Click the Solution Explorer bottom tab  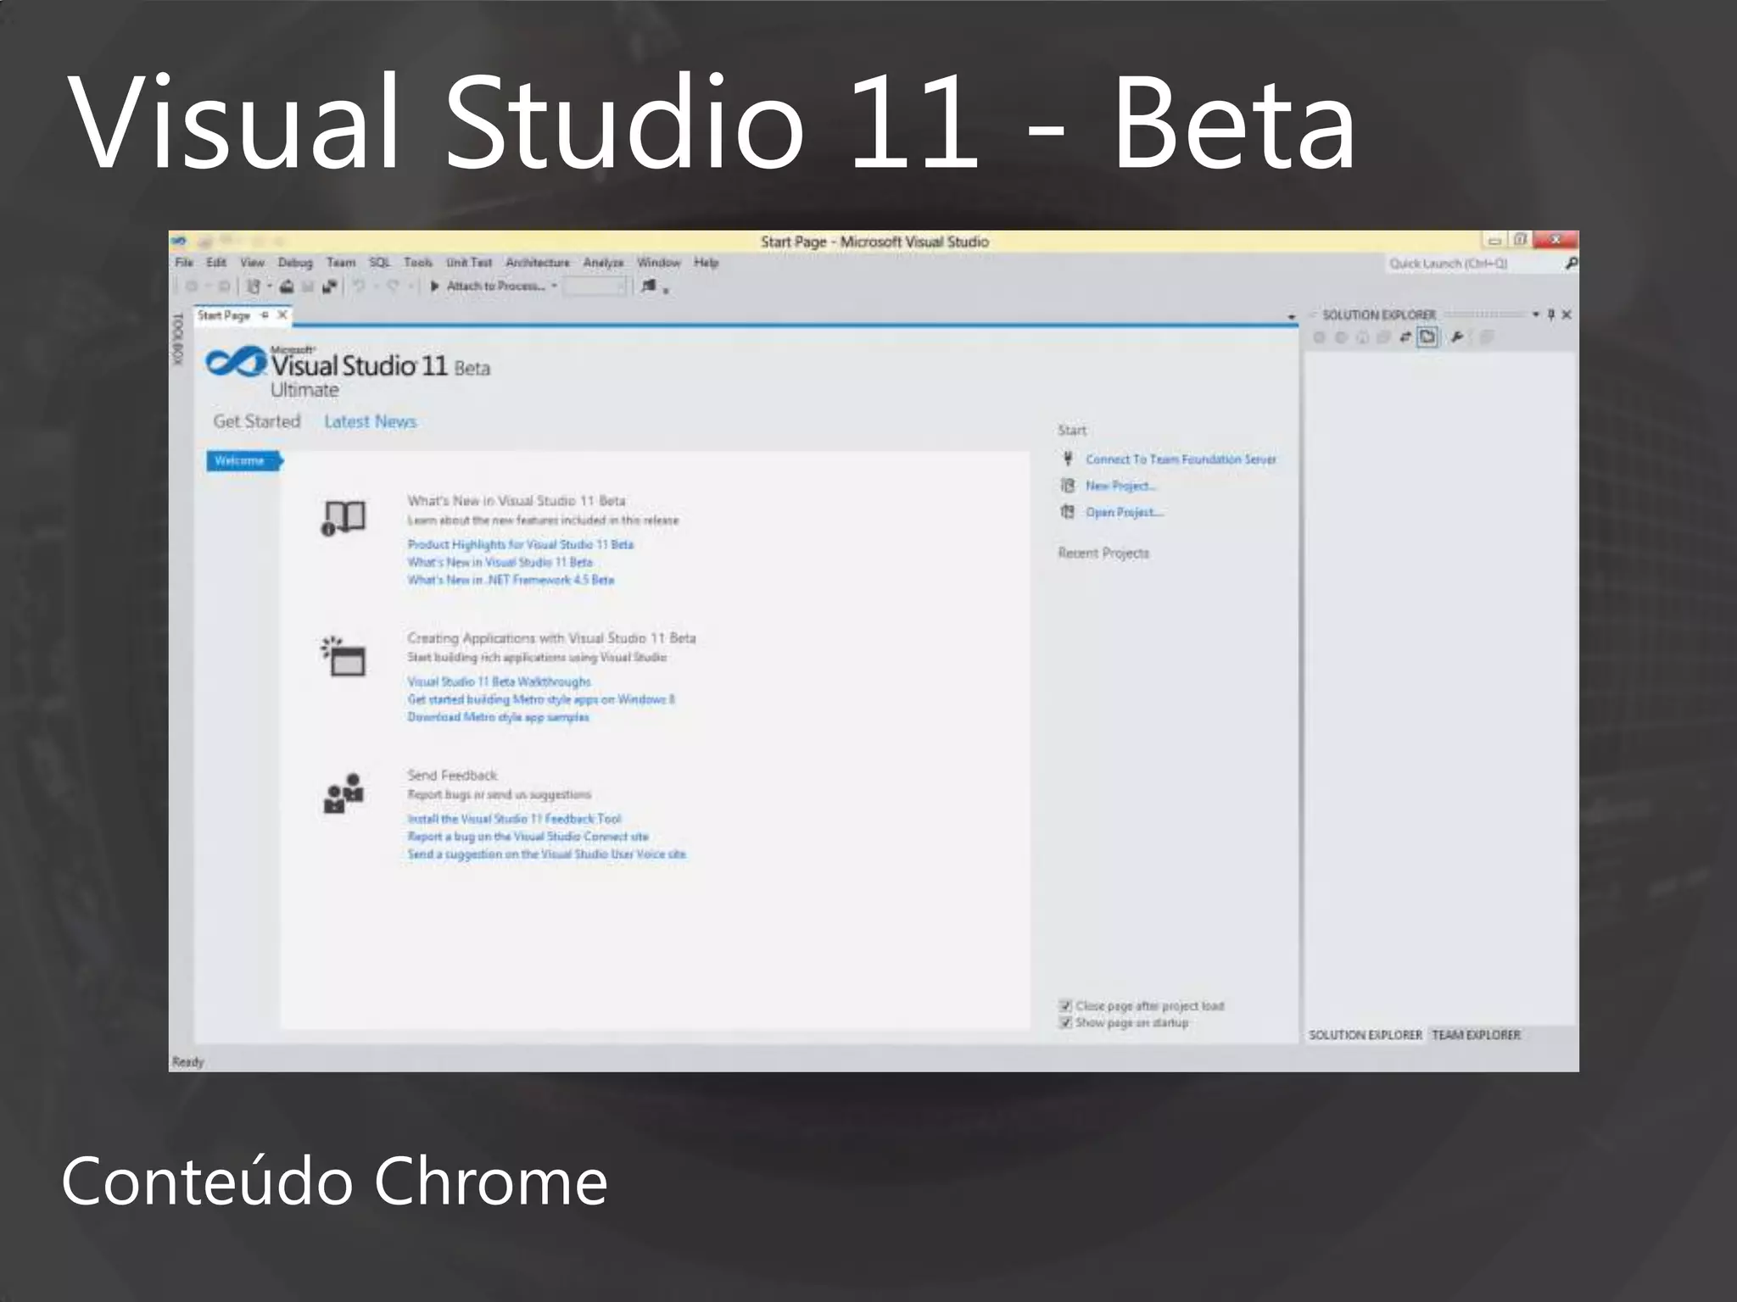click(1365, 1035)
